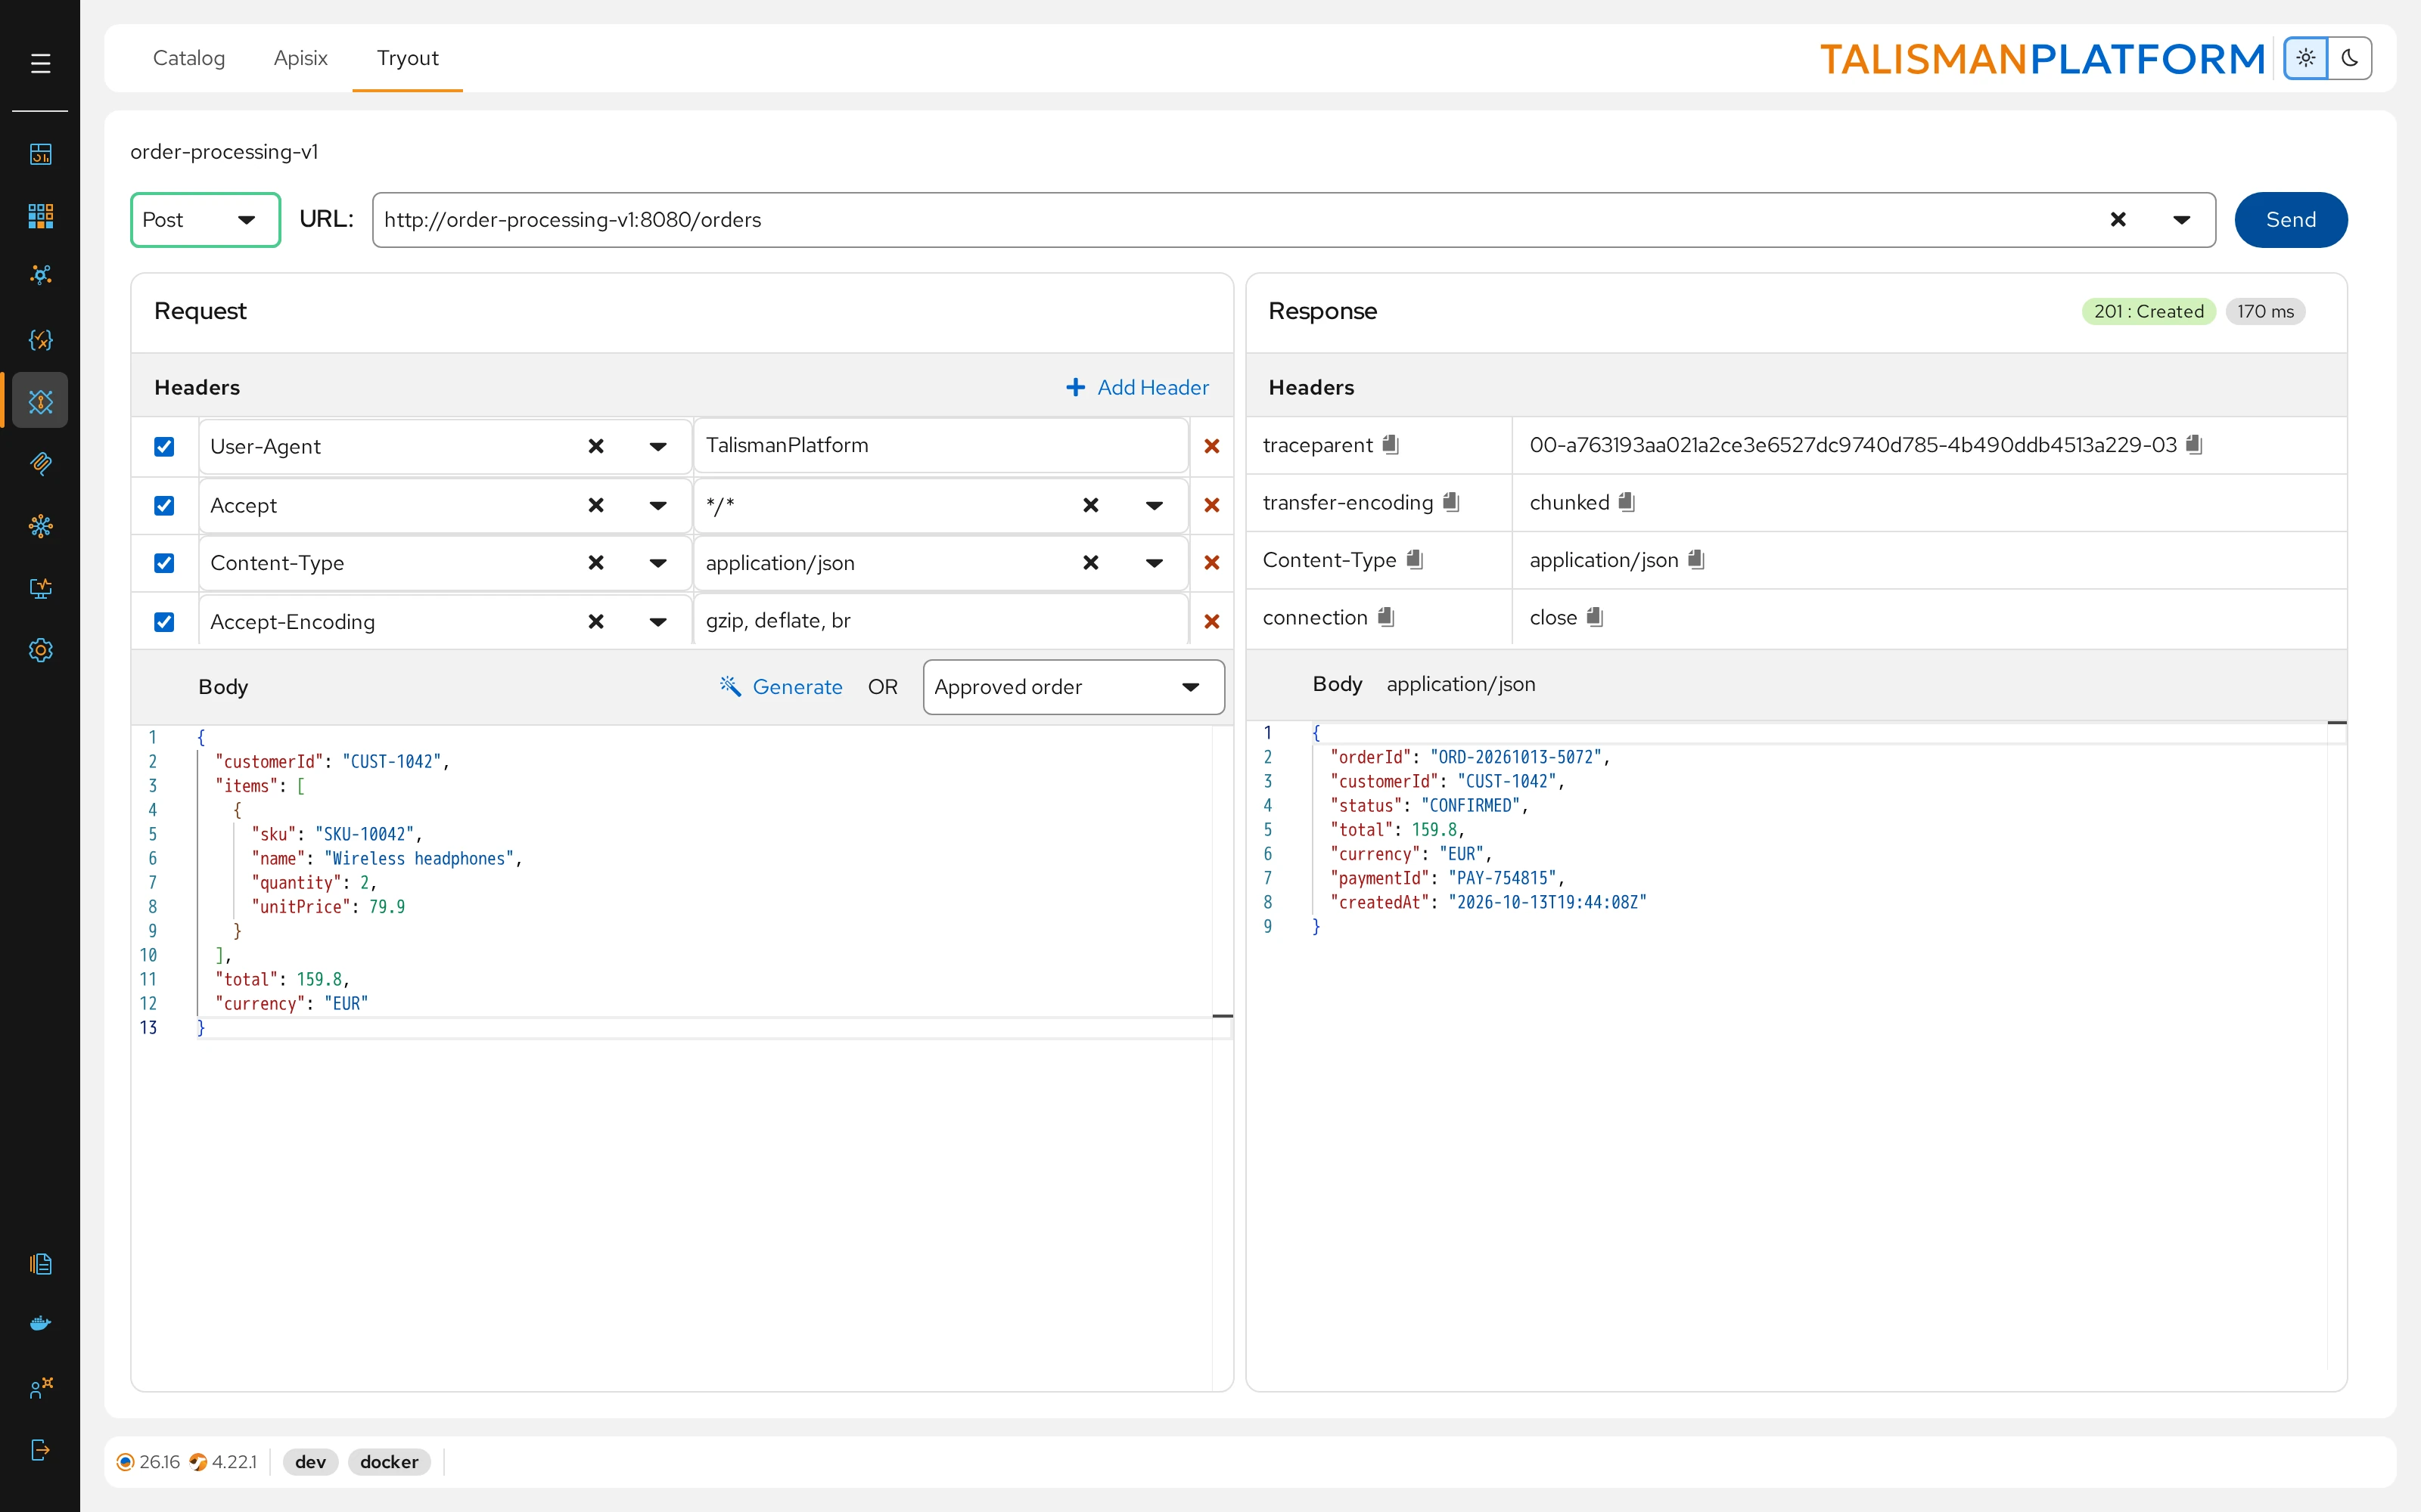Click the TalismanPlatform header value field
2421x1512 pixels.
pyautogui.click(x=940, y=445)
